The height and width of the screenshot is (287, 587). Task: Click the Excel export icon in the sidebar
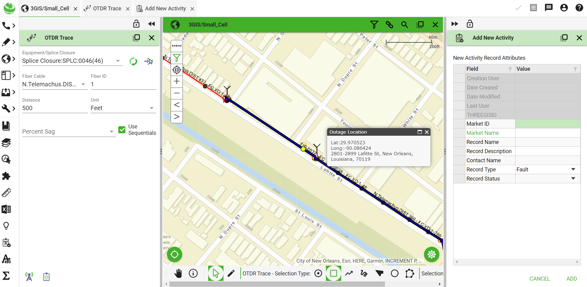click(6, 209)
